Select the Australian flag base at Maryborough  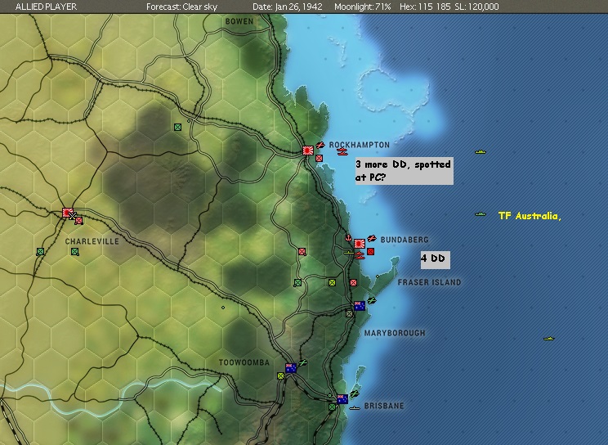(x=360, y=306)
